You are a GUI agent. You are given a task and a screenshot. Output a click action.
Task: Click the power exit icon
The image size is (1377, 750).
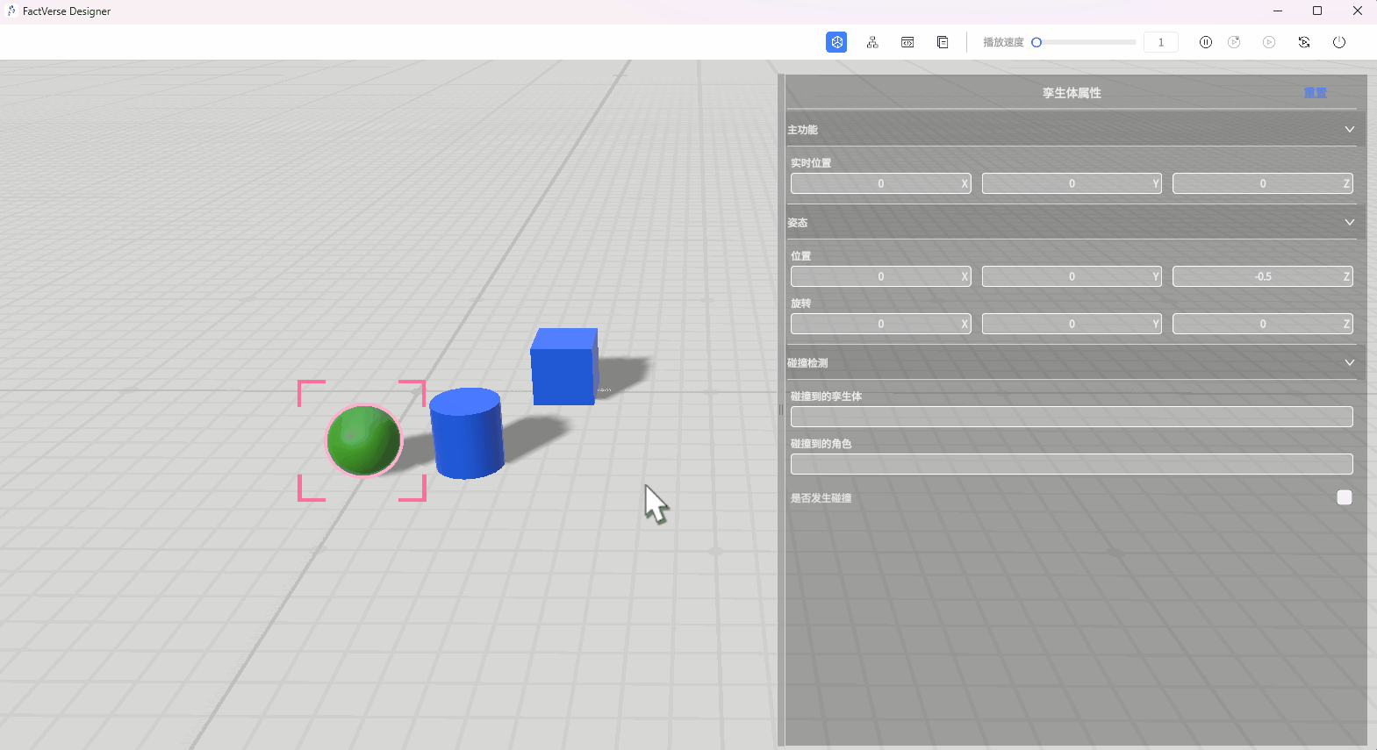pyautogui.click(x=1339, y=42)
